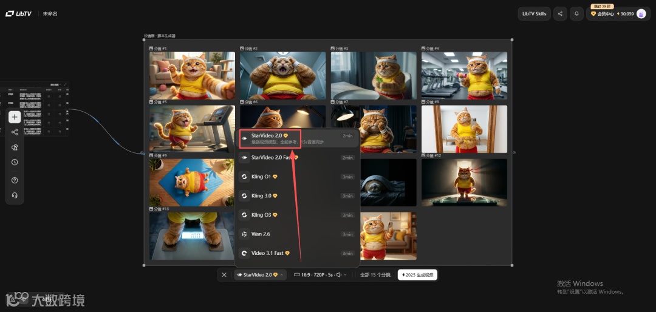Viewport: 656px width, 312px height.
Task: Open the workflow nodes icon in the sidebar
Action: 15,132
